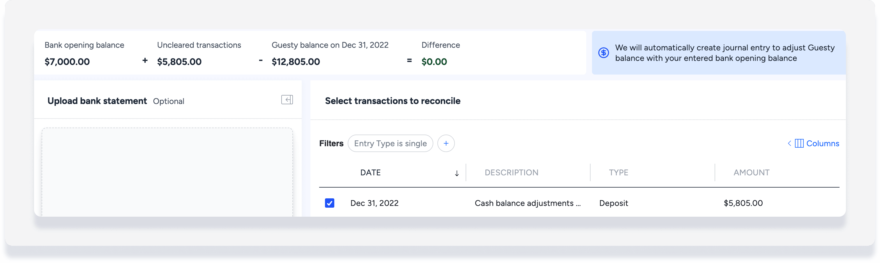The height and width of the screenshot is (263, 880).
Task: Click the dollar info icon in banner
Action: click(603, 53)
